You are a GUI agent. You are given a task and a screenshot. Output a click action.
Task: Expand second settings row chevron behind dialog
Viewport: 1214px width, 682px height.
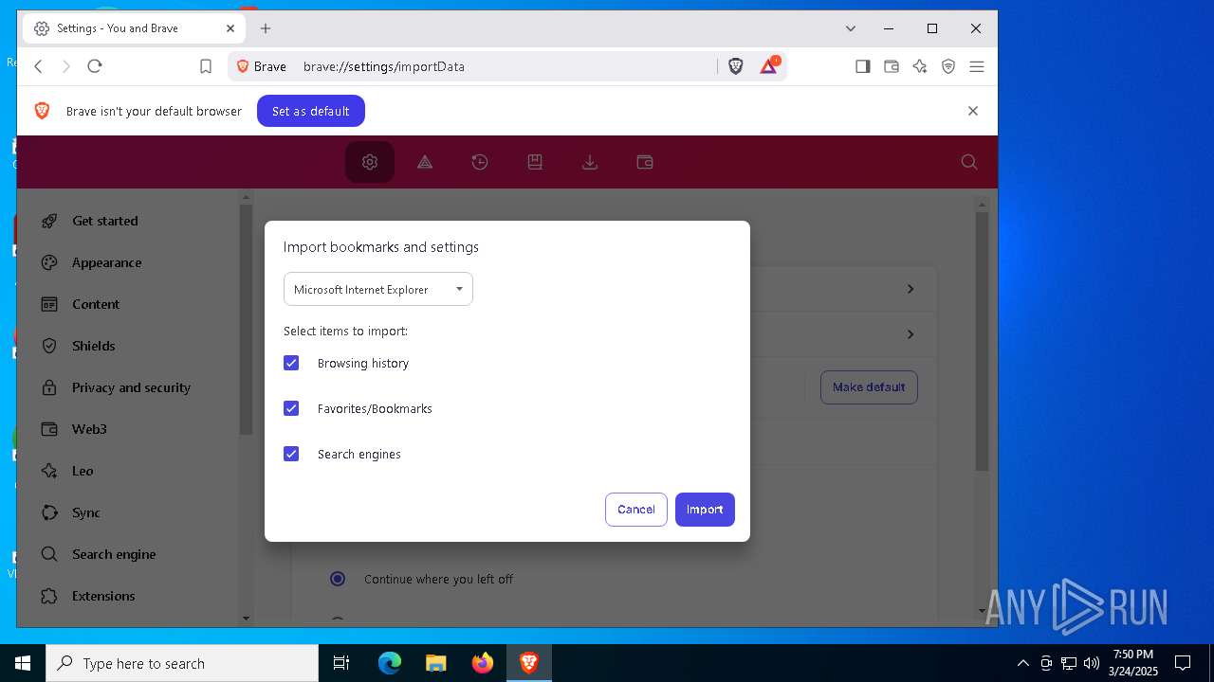pyautogui.click(x=910, y=334)
